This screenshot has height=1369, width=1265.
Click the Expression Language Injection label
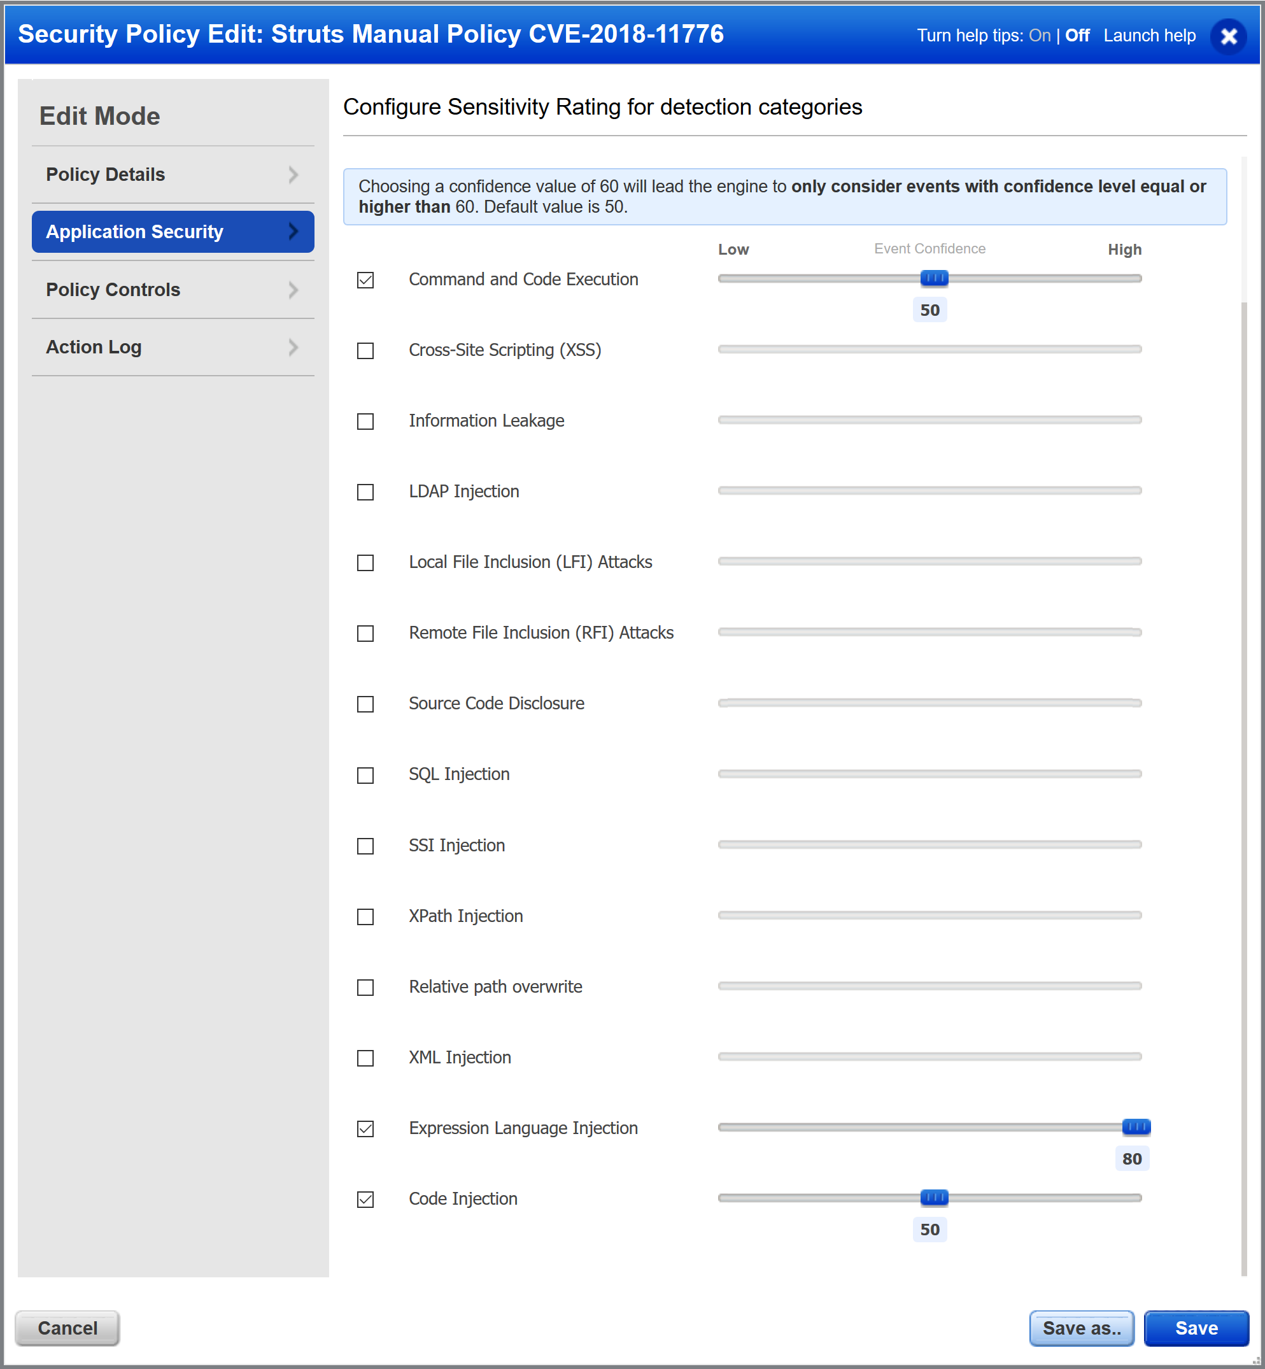point(523,1128)
